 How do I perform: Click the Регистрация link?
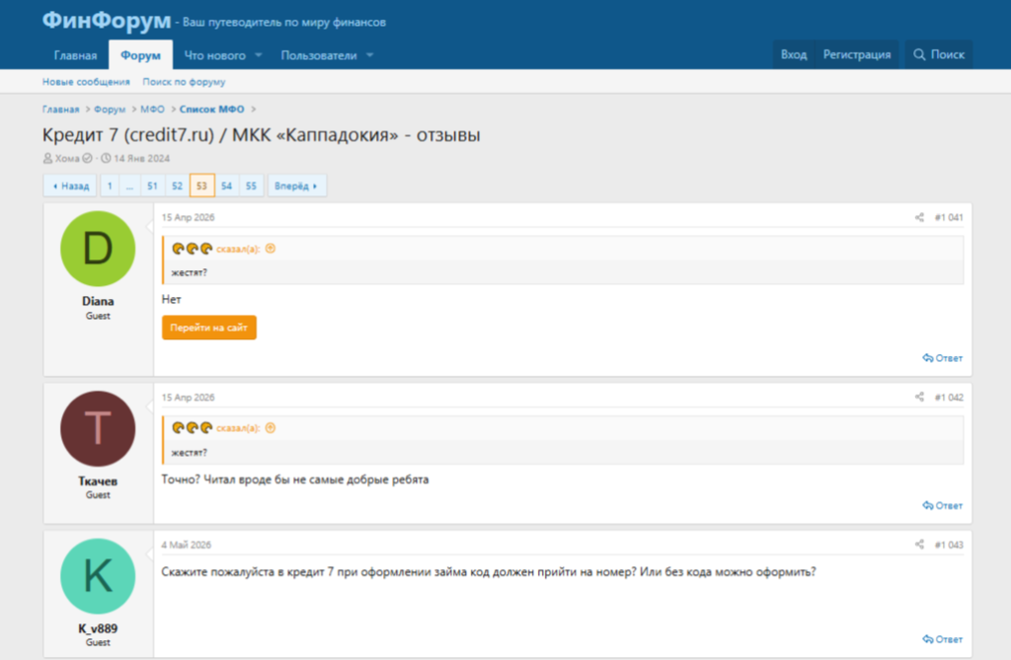pyautogui.click(x=857, y=55)
